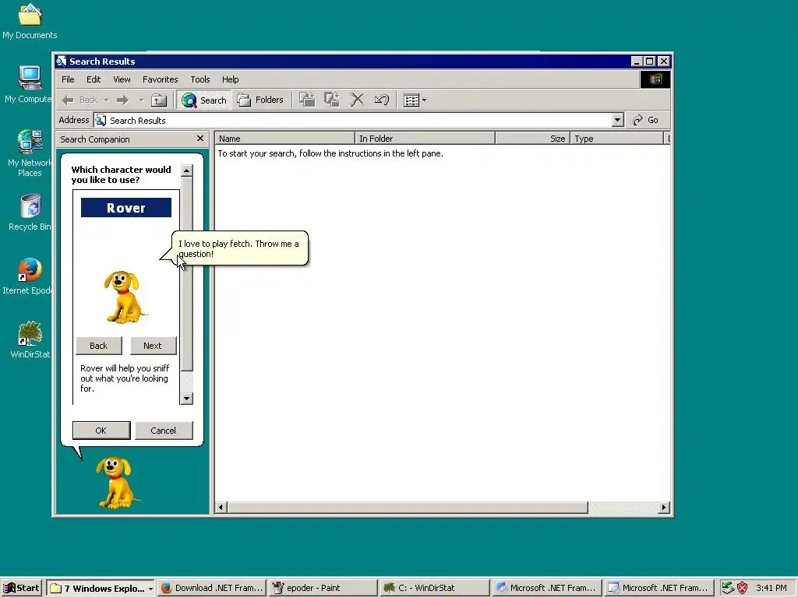Click Rover preview image in character box
The image size is (798, 598).
(x=125, y=297)
